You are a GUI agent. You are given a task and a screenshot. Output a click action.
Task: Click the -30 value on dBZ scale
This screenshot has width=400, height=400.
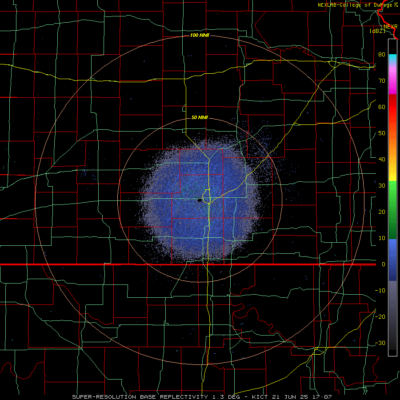[x=380, y=343]
